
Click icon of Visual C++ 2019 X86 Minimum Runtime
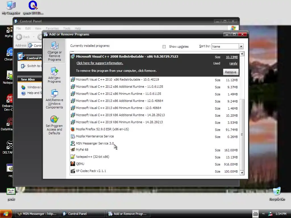point(73,122)
